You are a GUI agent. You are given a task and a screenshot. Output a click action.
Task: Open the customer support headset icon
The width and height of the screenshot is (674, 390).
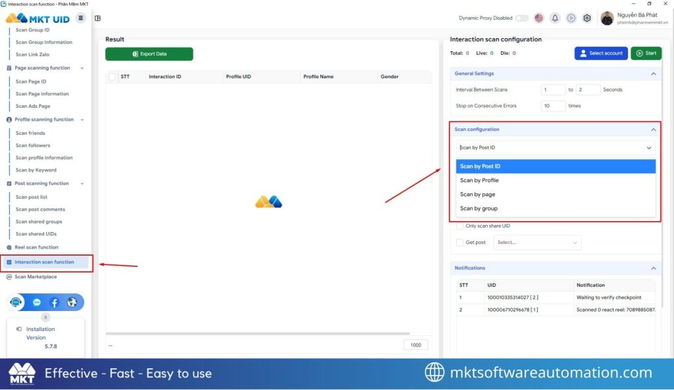(17, 303)
